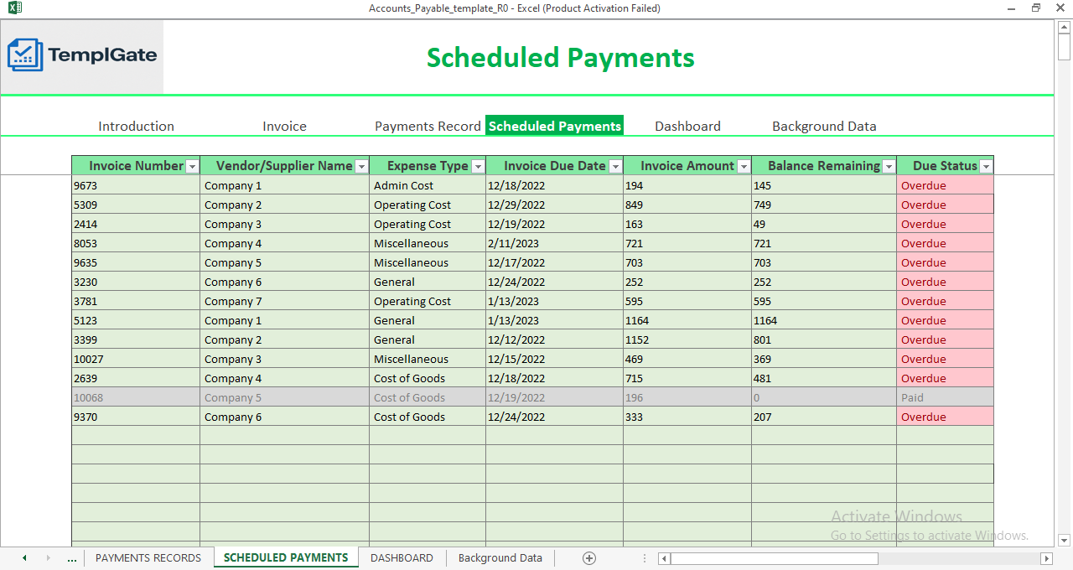Click the sheet tab splitter handle
1073x570 pixels.
(644, 558)
